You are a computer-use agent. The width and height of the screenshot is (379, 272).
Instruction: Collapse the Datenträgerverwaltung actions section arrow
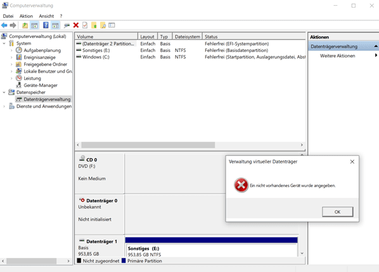pyautogui.click(x=376, y=46)
